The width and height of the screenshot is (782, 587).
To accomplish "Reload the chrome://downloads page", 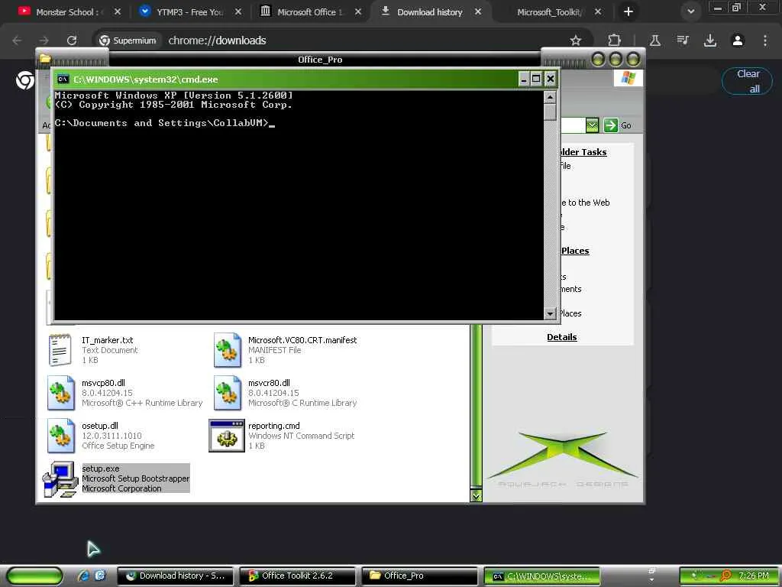I will tap(72, 41).
